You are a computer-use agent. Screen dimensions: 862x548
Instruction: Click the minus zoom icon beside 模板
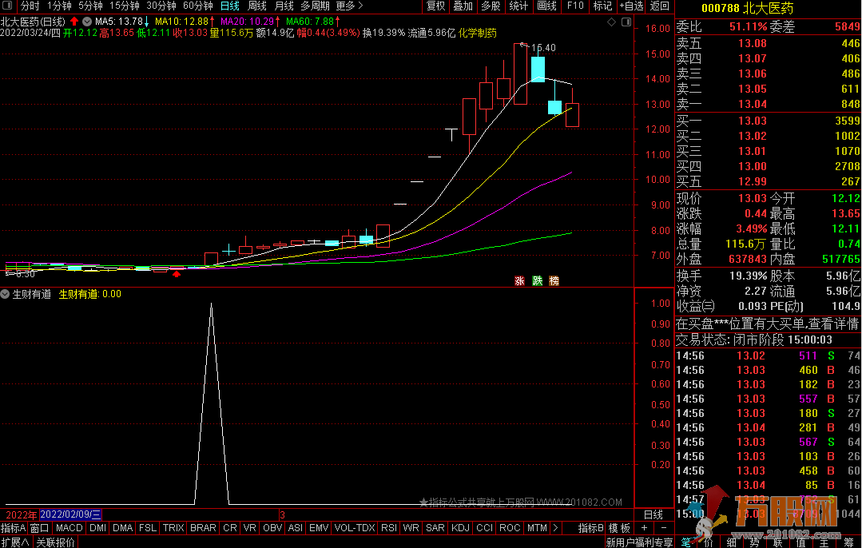[x=662, y=528]
